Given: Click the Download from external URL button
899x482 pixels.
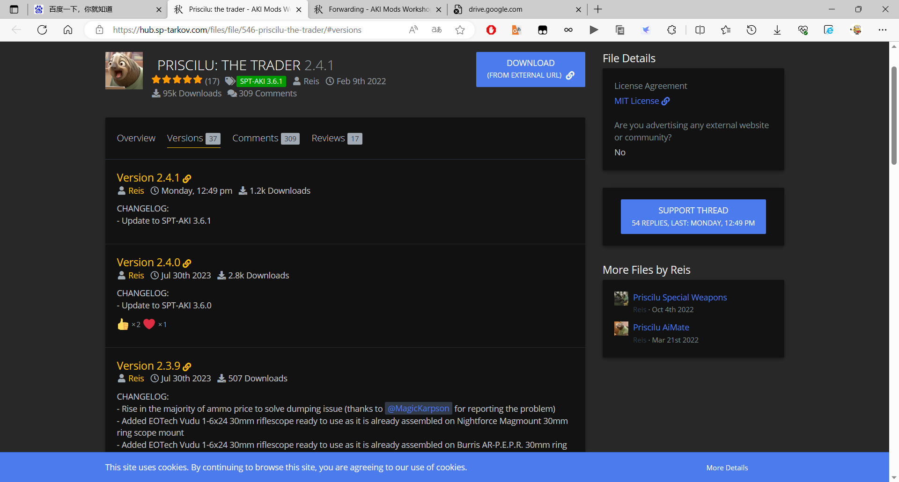Looking at the screenshot, I should coord(530,69).
